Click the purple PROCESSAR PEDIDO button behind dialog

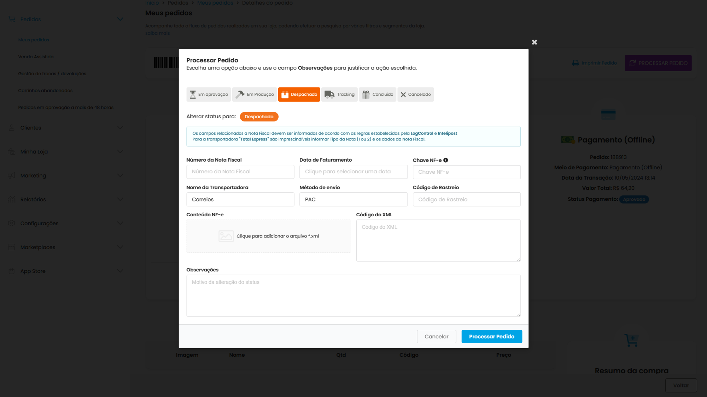pos(658,63)
